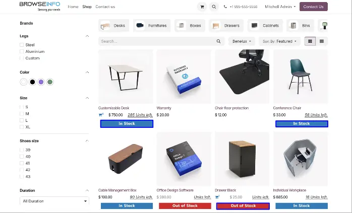
Task: Click search field's magnifying glass icon
Action: 218,41
